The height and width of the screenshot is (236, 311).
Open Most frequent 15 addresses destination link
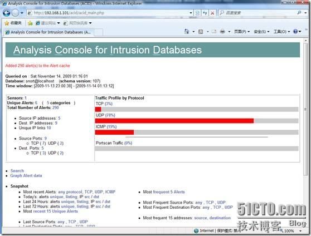(220, 218)
